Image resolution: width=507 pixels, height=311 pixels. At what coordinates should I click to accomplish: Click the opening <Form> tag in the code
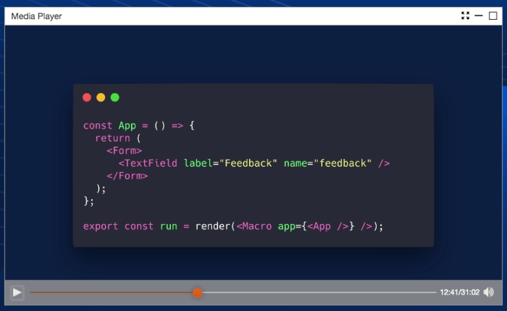[x=124, y=151]
